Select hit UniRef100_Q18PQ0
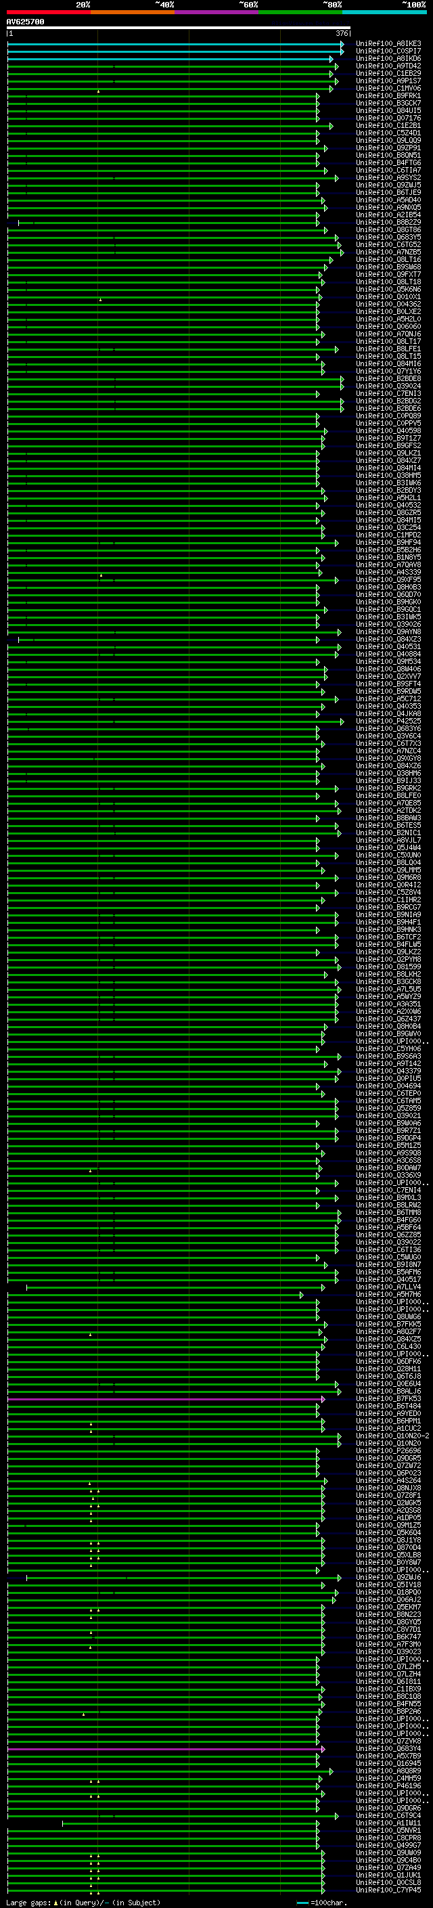 coord(388,1592)
